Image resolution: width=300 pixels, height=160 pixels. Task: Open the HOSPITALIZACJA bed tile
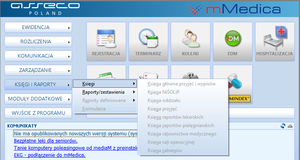click(x=275, y=42)
